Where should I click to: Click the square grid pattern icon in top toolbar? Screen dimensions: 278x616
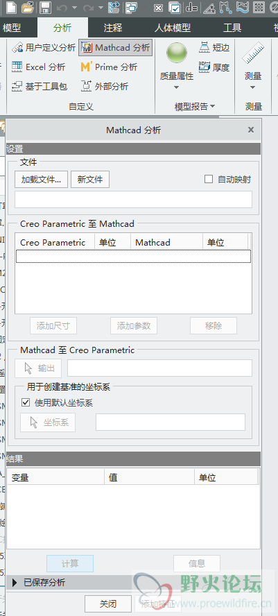coord(259,7)
